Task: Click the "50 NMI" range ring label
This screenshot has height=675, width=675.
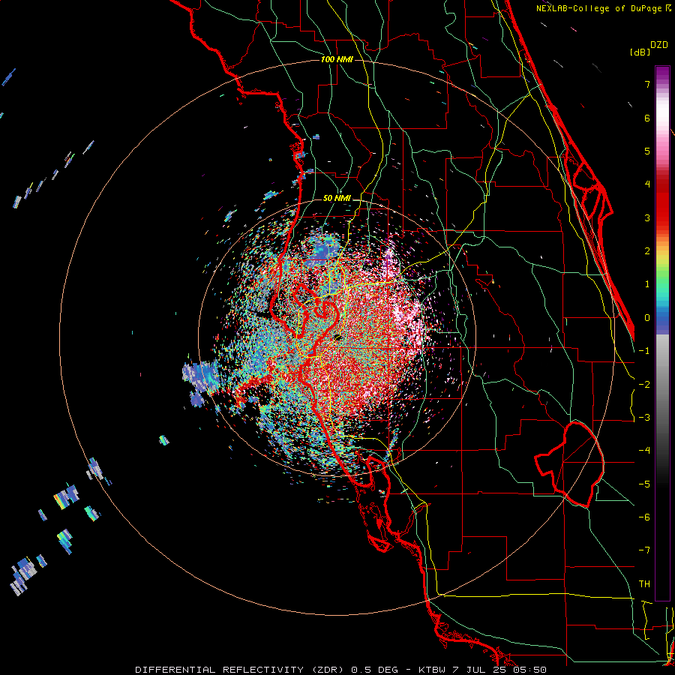Action: (337, 199)
